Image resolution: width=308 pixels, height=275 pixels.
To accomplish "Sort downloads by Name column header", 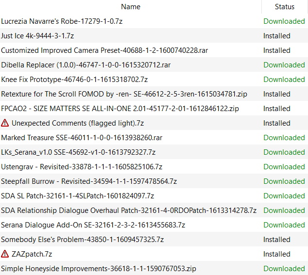I will 131,7.
